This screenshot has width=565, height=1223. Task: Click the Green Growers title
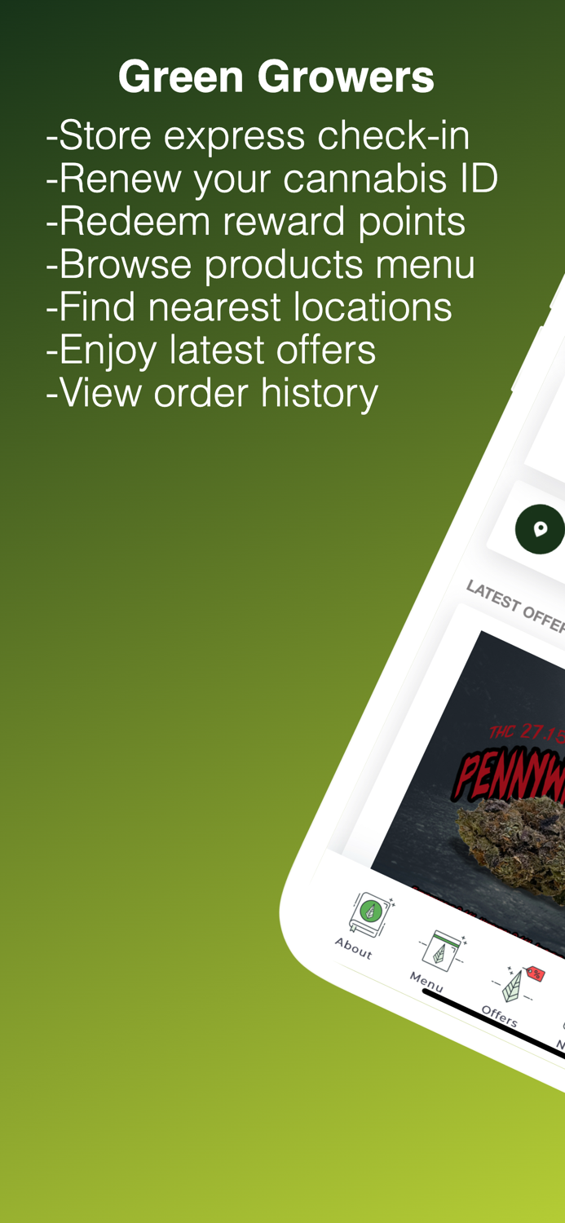pyautogui.click(x=276, y=77)
